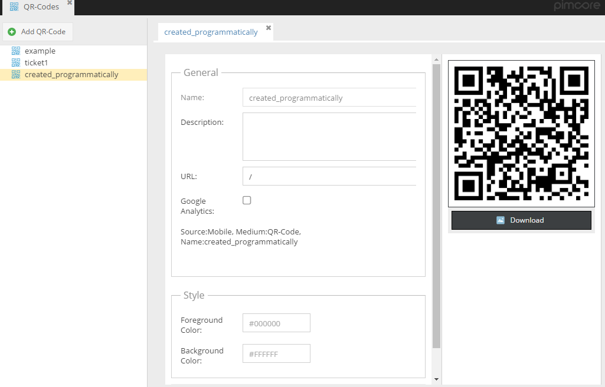The image size is (605, 387).
Task: Click the Background Color field
Action: point(276,354)
